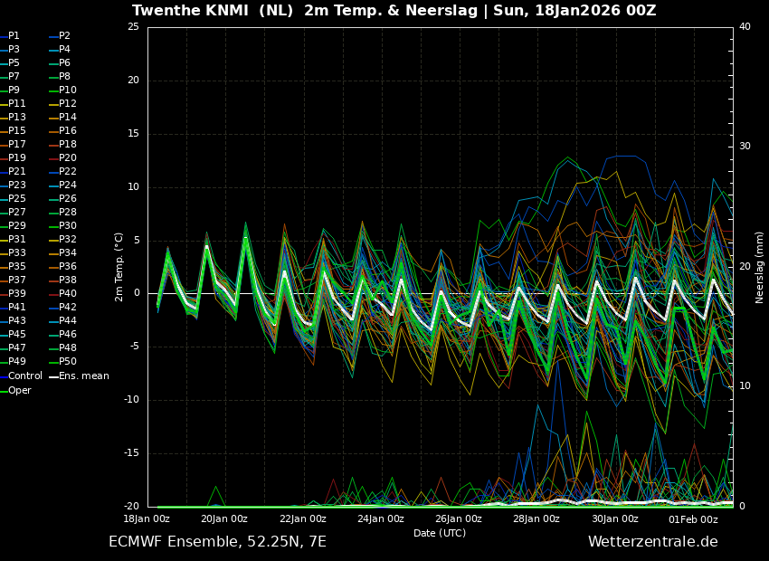Viewport: 769px width, 561px height.
Task: Click the P1 legend entry
Action: click(14, 36)
